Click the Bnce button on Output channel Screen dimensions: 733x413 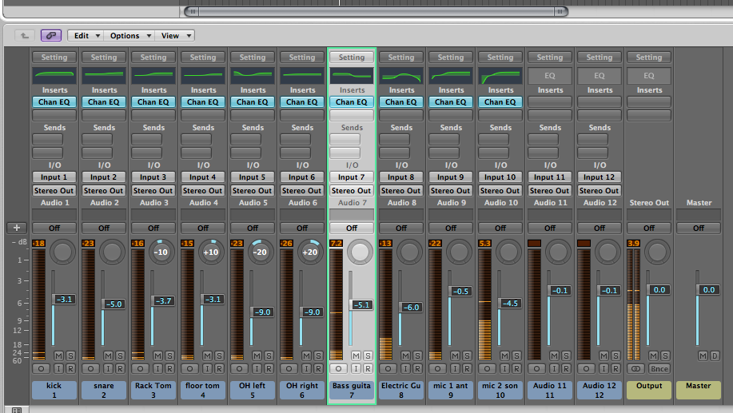click(659, 368)
